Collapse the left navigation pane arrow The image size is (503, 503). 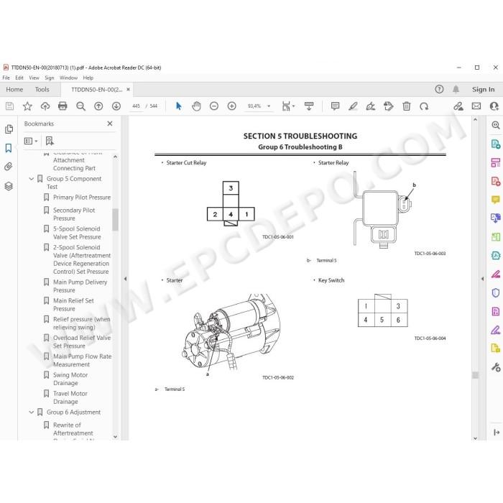(125, 279)
